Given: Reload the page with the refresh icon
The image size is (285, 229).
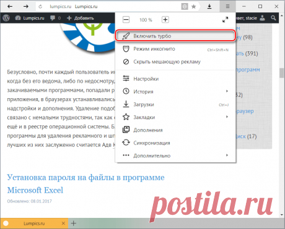Looking at the screenshot, I should click(x=40, y=7).
